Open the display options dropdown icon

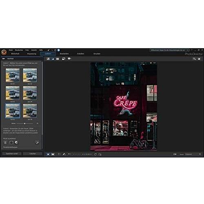point(69,59)
